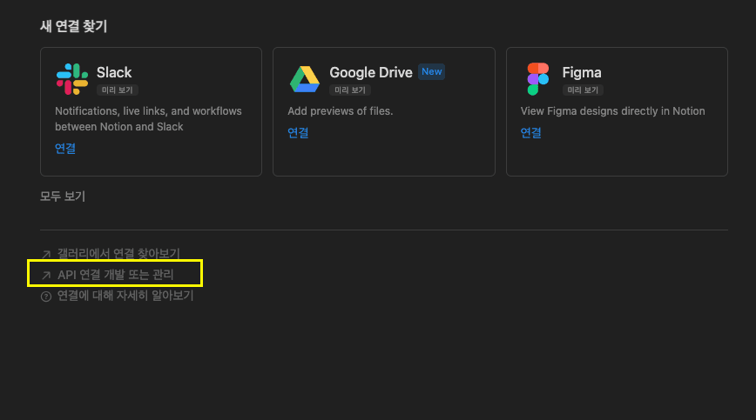Click the Figma card title text
The height and width of the screenshot is (420, 756).
[581, 72]
